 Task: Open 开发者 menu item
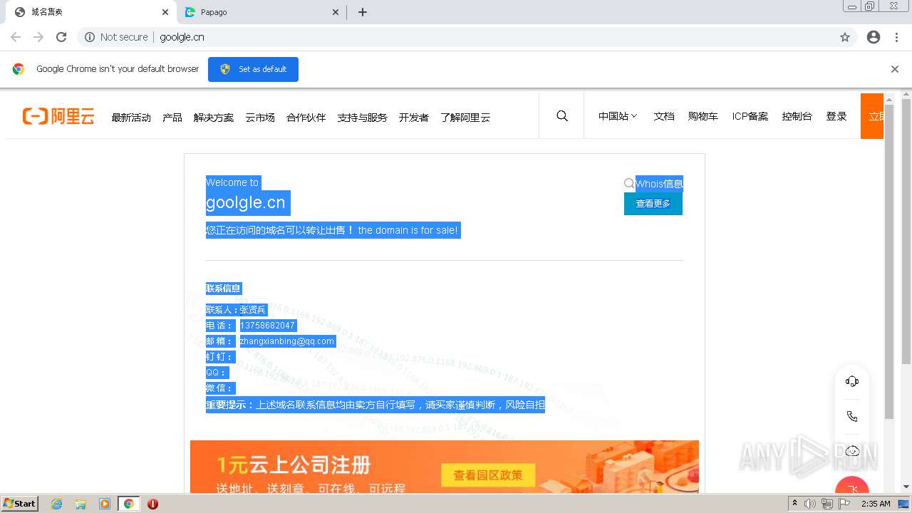(x=414, y=118)
